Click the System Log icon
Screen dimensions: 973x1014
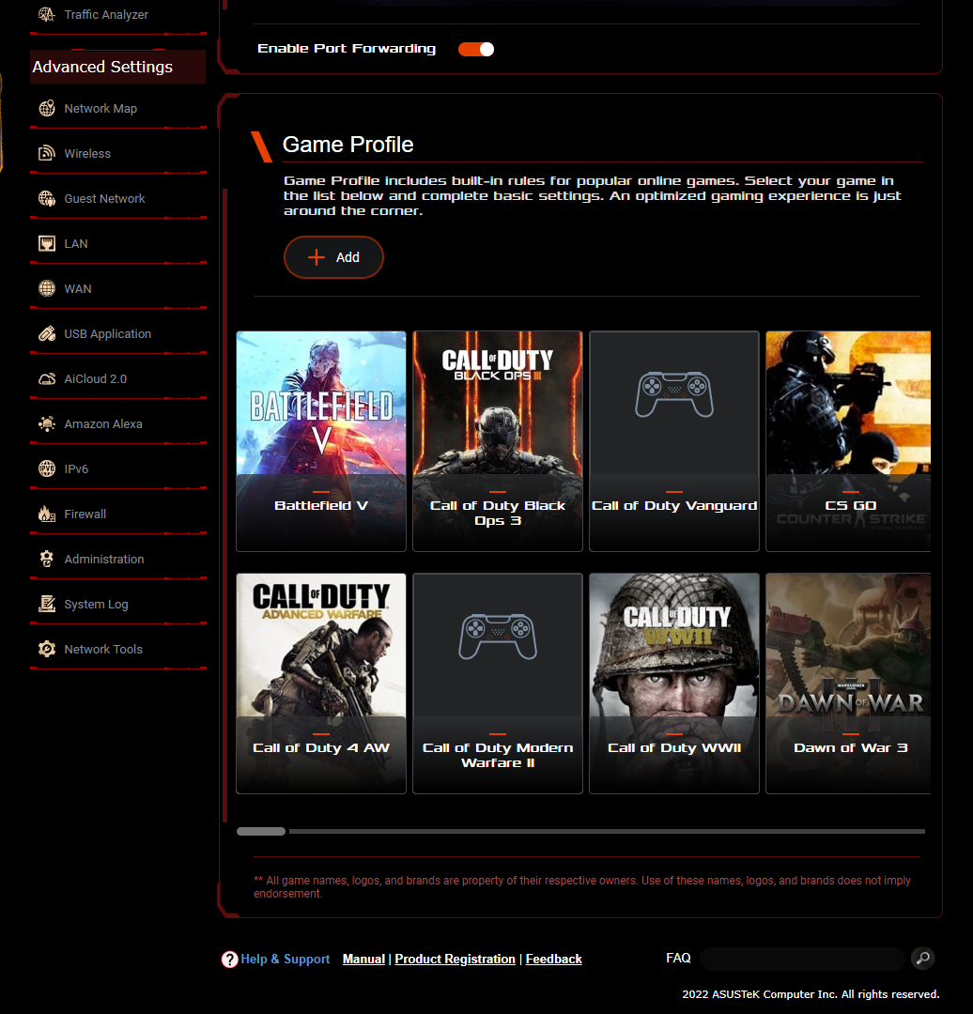(x=47, y=604)
